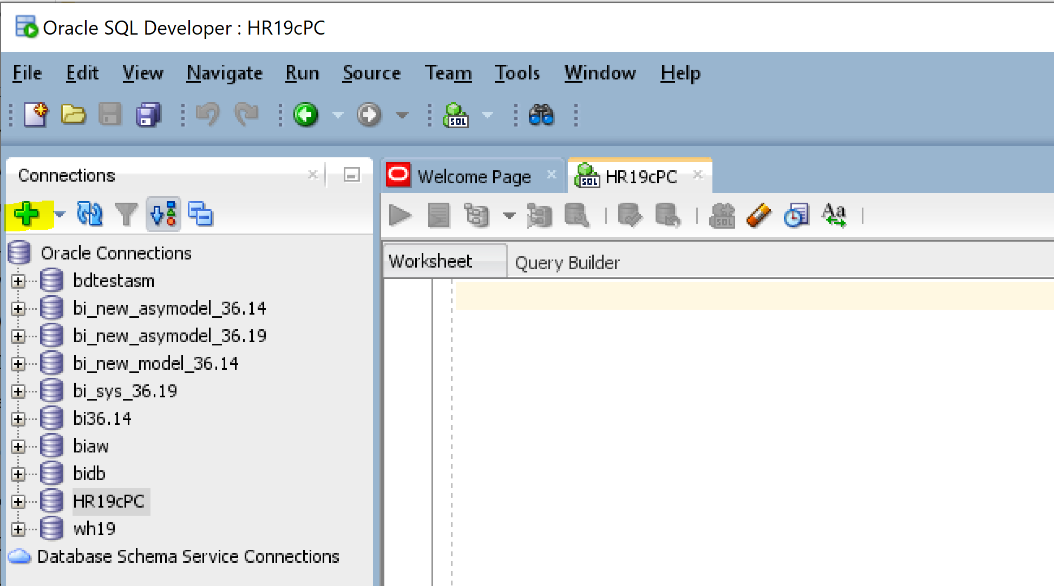Click the Explain Plan icon

[x=477, y=215]
